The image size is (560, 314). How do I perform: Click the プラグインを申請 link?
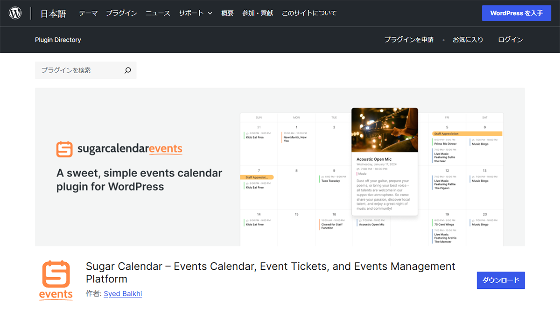point(409,40)
